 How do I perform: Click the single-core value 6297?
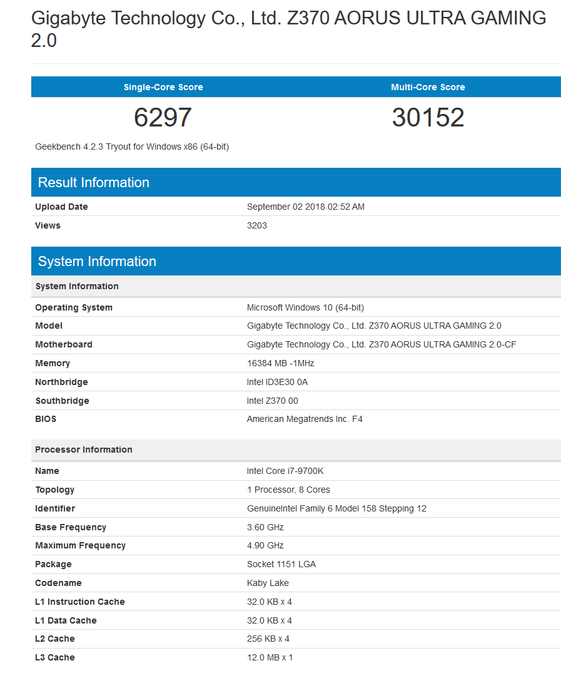pyautogui.click(x=163, y=117)
